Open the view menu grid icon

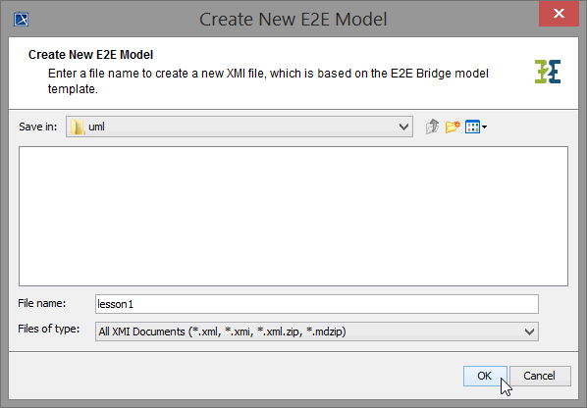[472, 127]
